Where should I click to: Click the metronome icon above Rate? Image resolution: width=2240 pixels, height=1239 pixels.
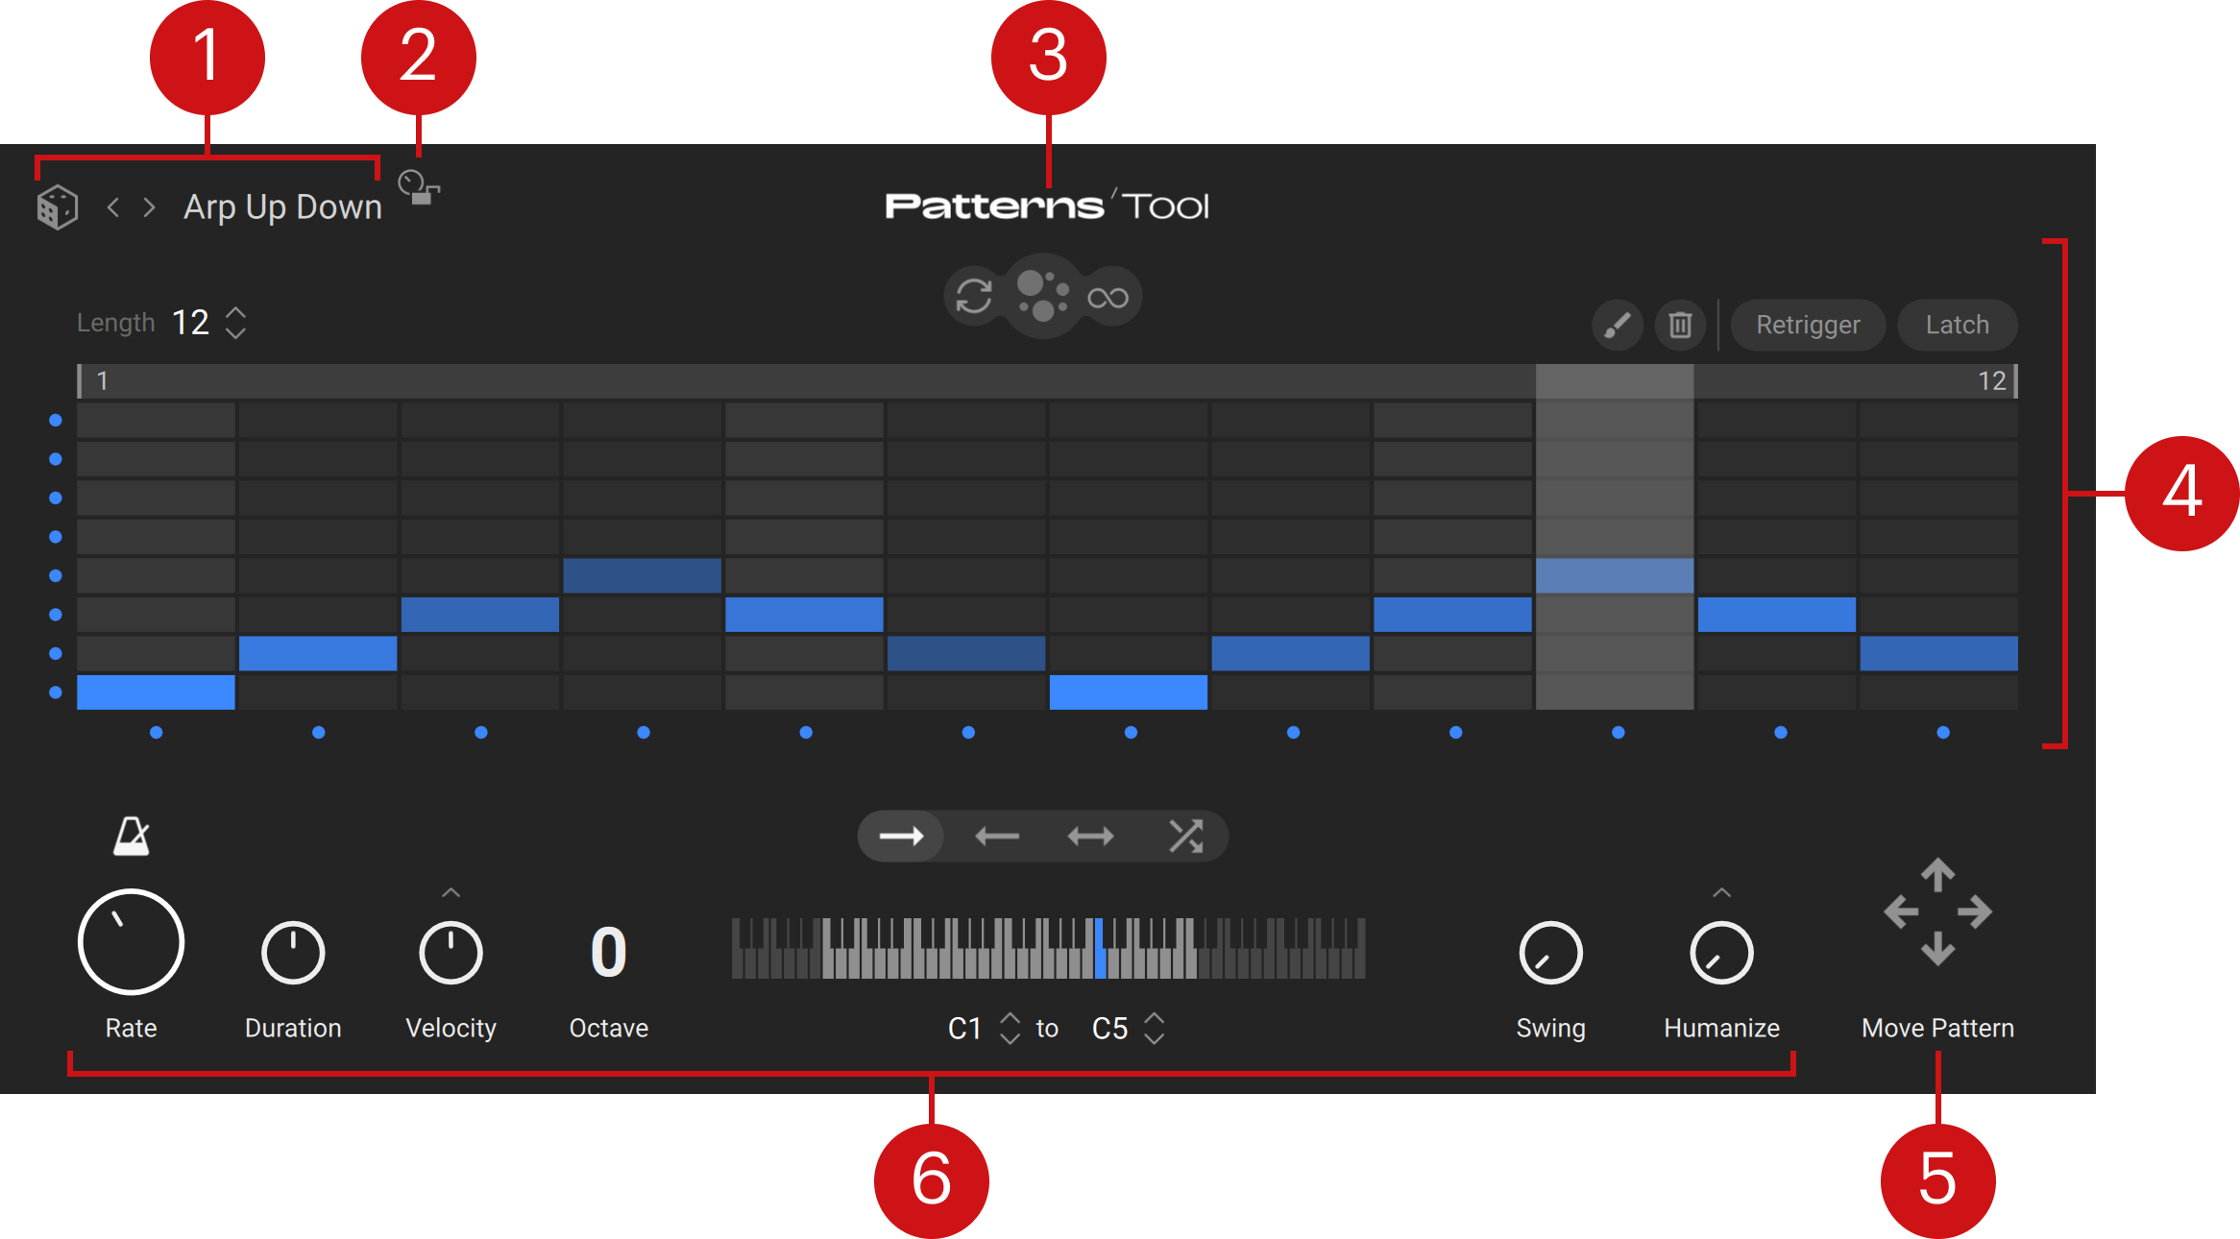click(x=132, y=836)
